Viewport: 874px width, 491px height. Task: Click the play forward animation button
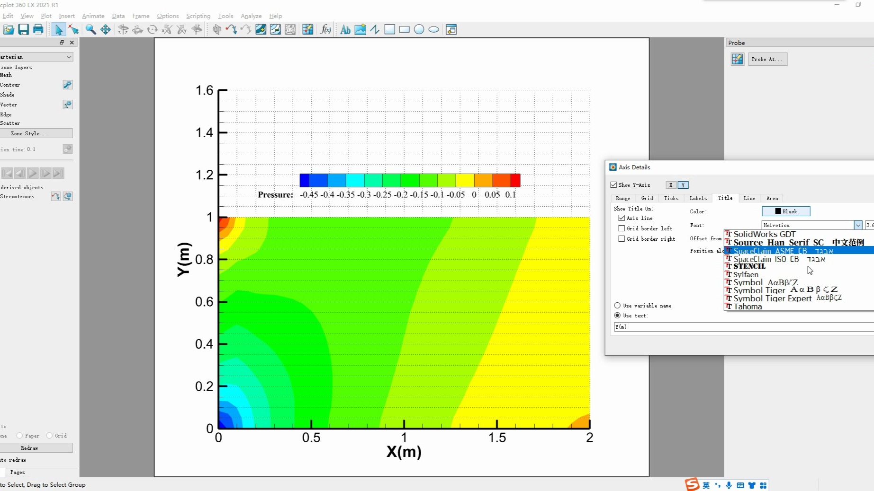coord(32,174)
